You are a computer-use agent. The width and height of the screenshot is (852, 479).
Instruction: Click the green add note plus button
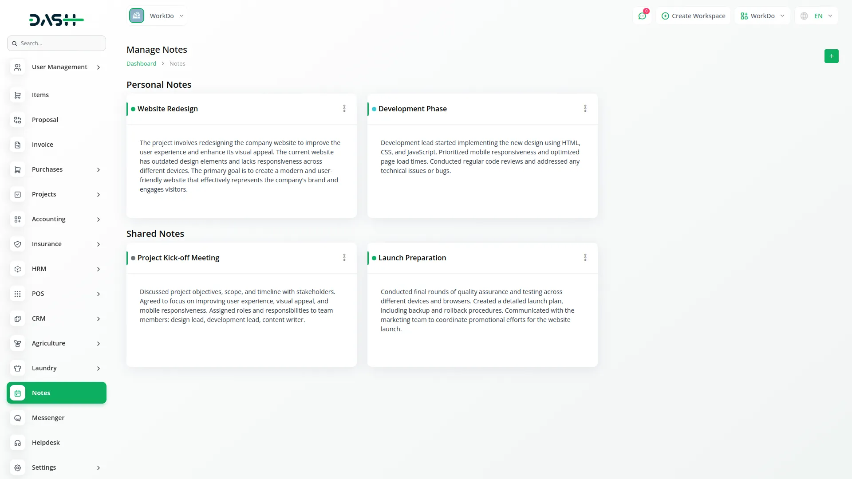[x=831, y=56]
